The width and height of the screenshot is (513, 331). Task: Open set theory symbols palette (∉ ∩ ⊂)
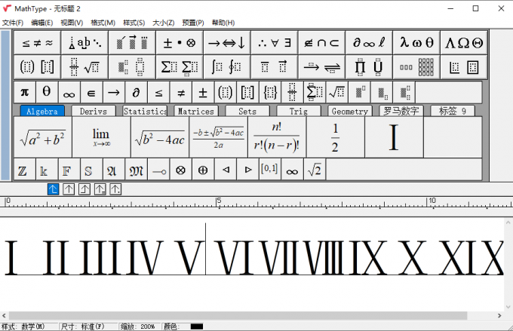coord(321,42)
